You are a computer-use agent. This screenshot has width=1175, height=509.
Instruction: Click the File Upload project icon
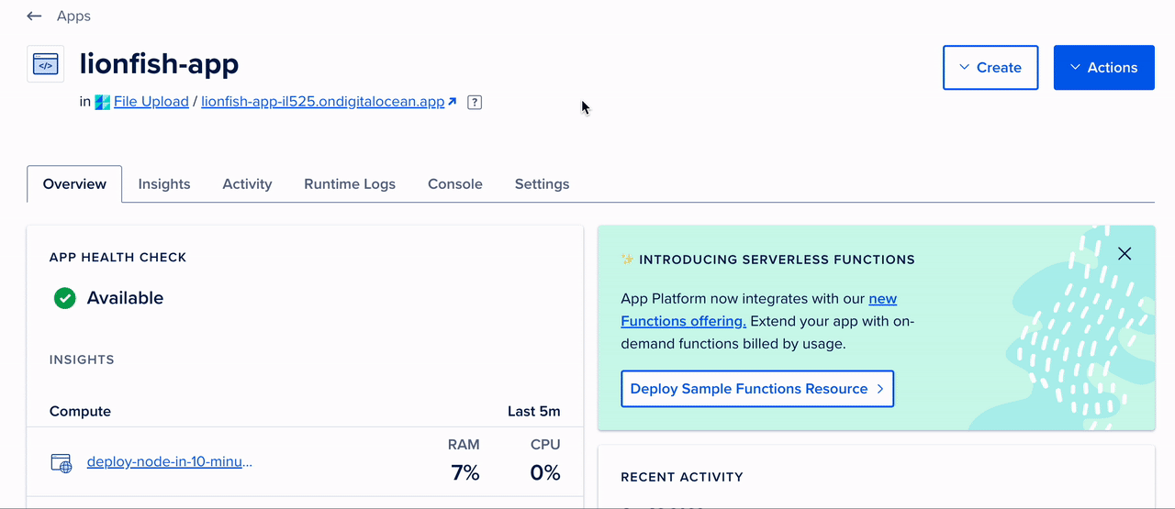click(x=103, y=102)
